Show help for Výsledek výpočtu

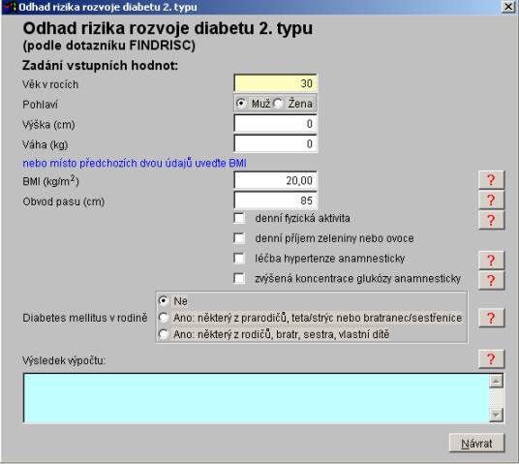(x=492, y=359)
